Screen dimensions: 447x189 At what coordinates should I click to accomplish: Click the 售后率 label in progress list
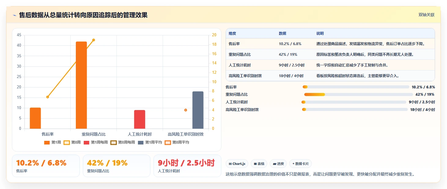click(x=231, y=87)
